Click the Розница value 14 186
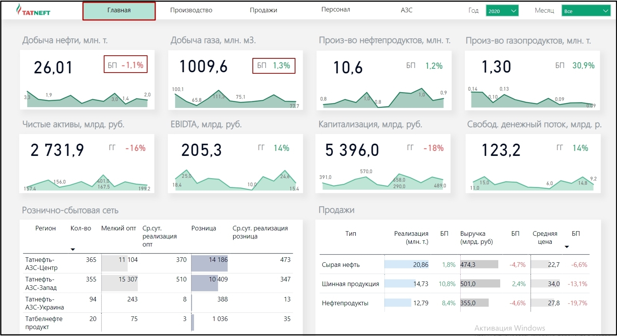 (218, 260)
